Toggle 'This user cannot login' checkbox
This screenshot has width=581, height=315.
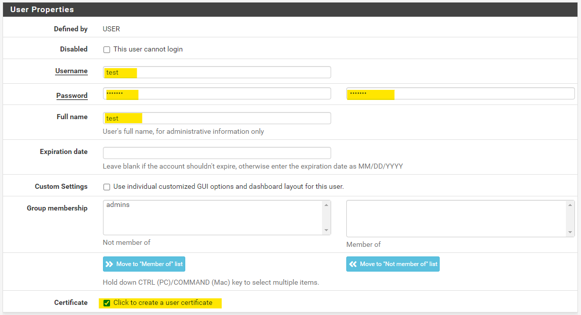pos(107,49)
